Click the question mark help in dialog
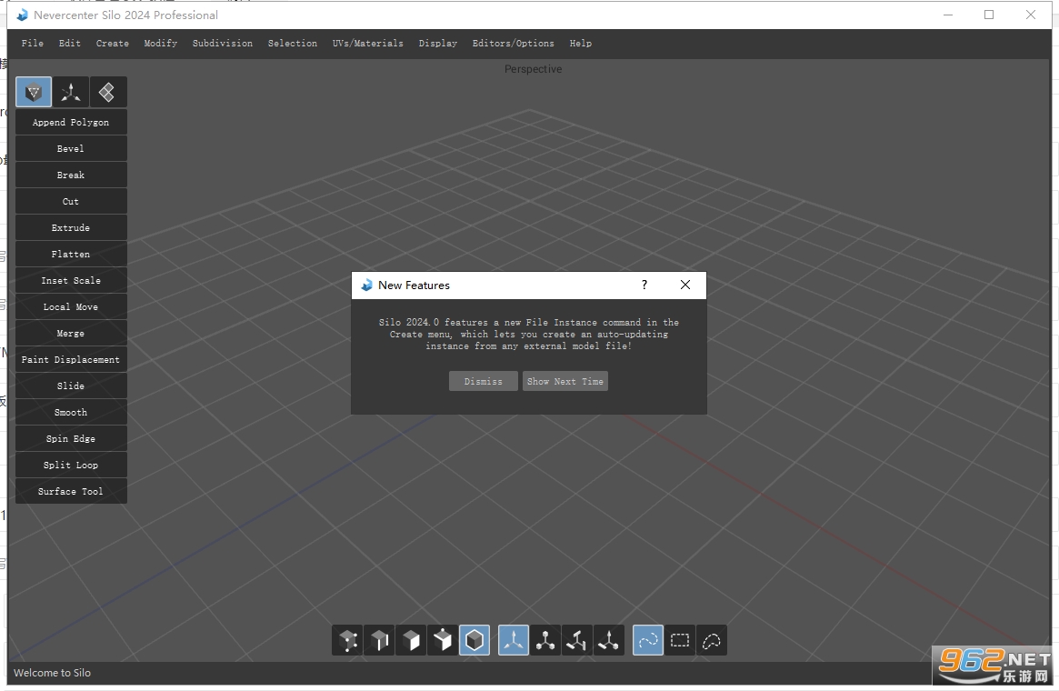 point(644,285)
